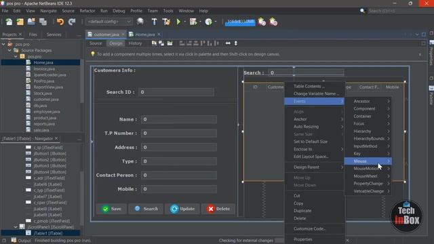
Task: Open the Refactor menu
Action: [x=87, y=11]
